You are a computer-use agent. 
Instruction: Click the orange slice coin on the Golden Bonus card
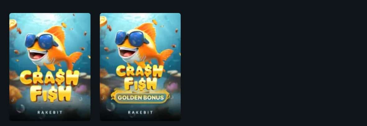103,21
